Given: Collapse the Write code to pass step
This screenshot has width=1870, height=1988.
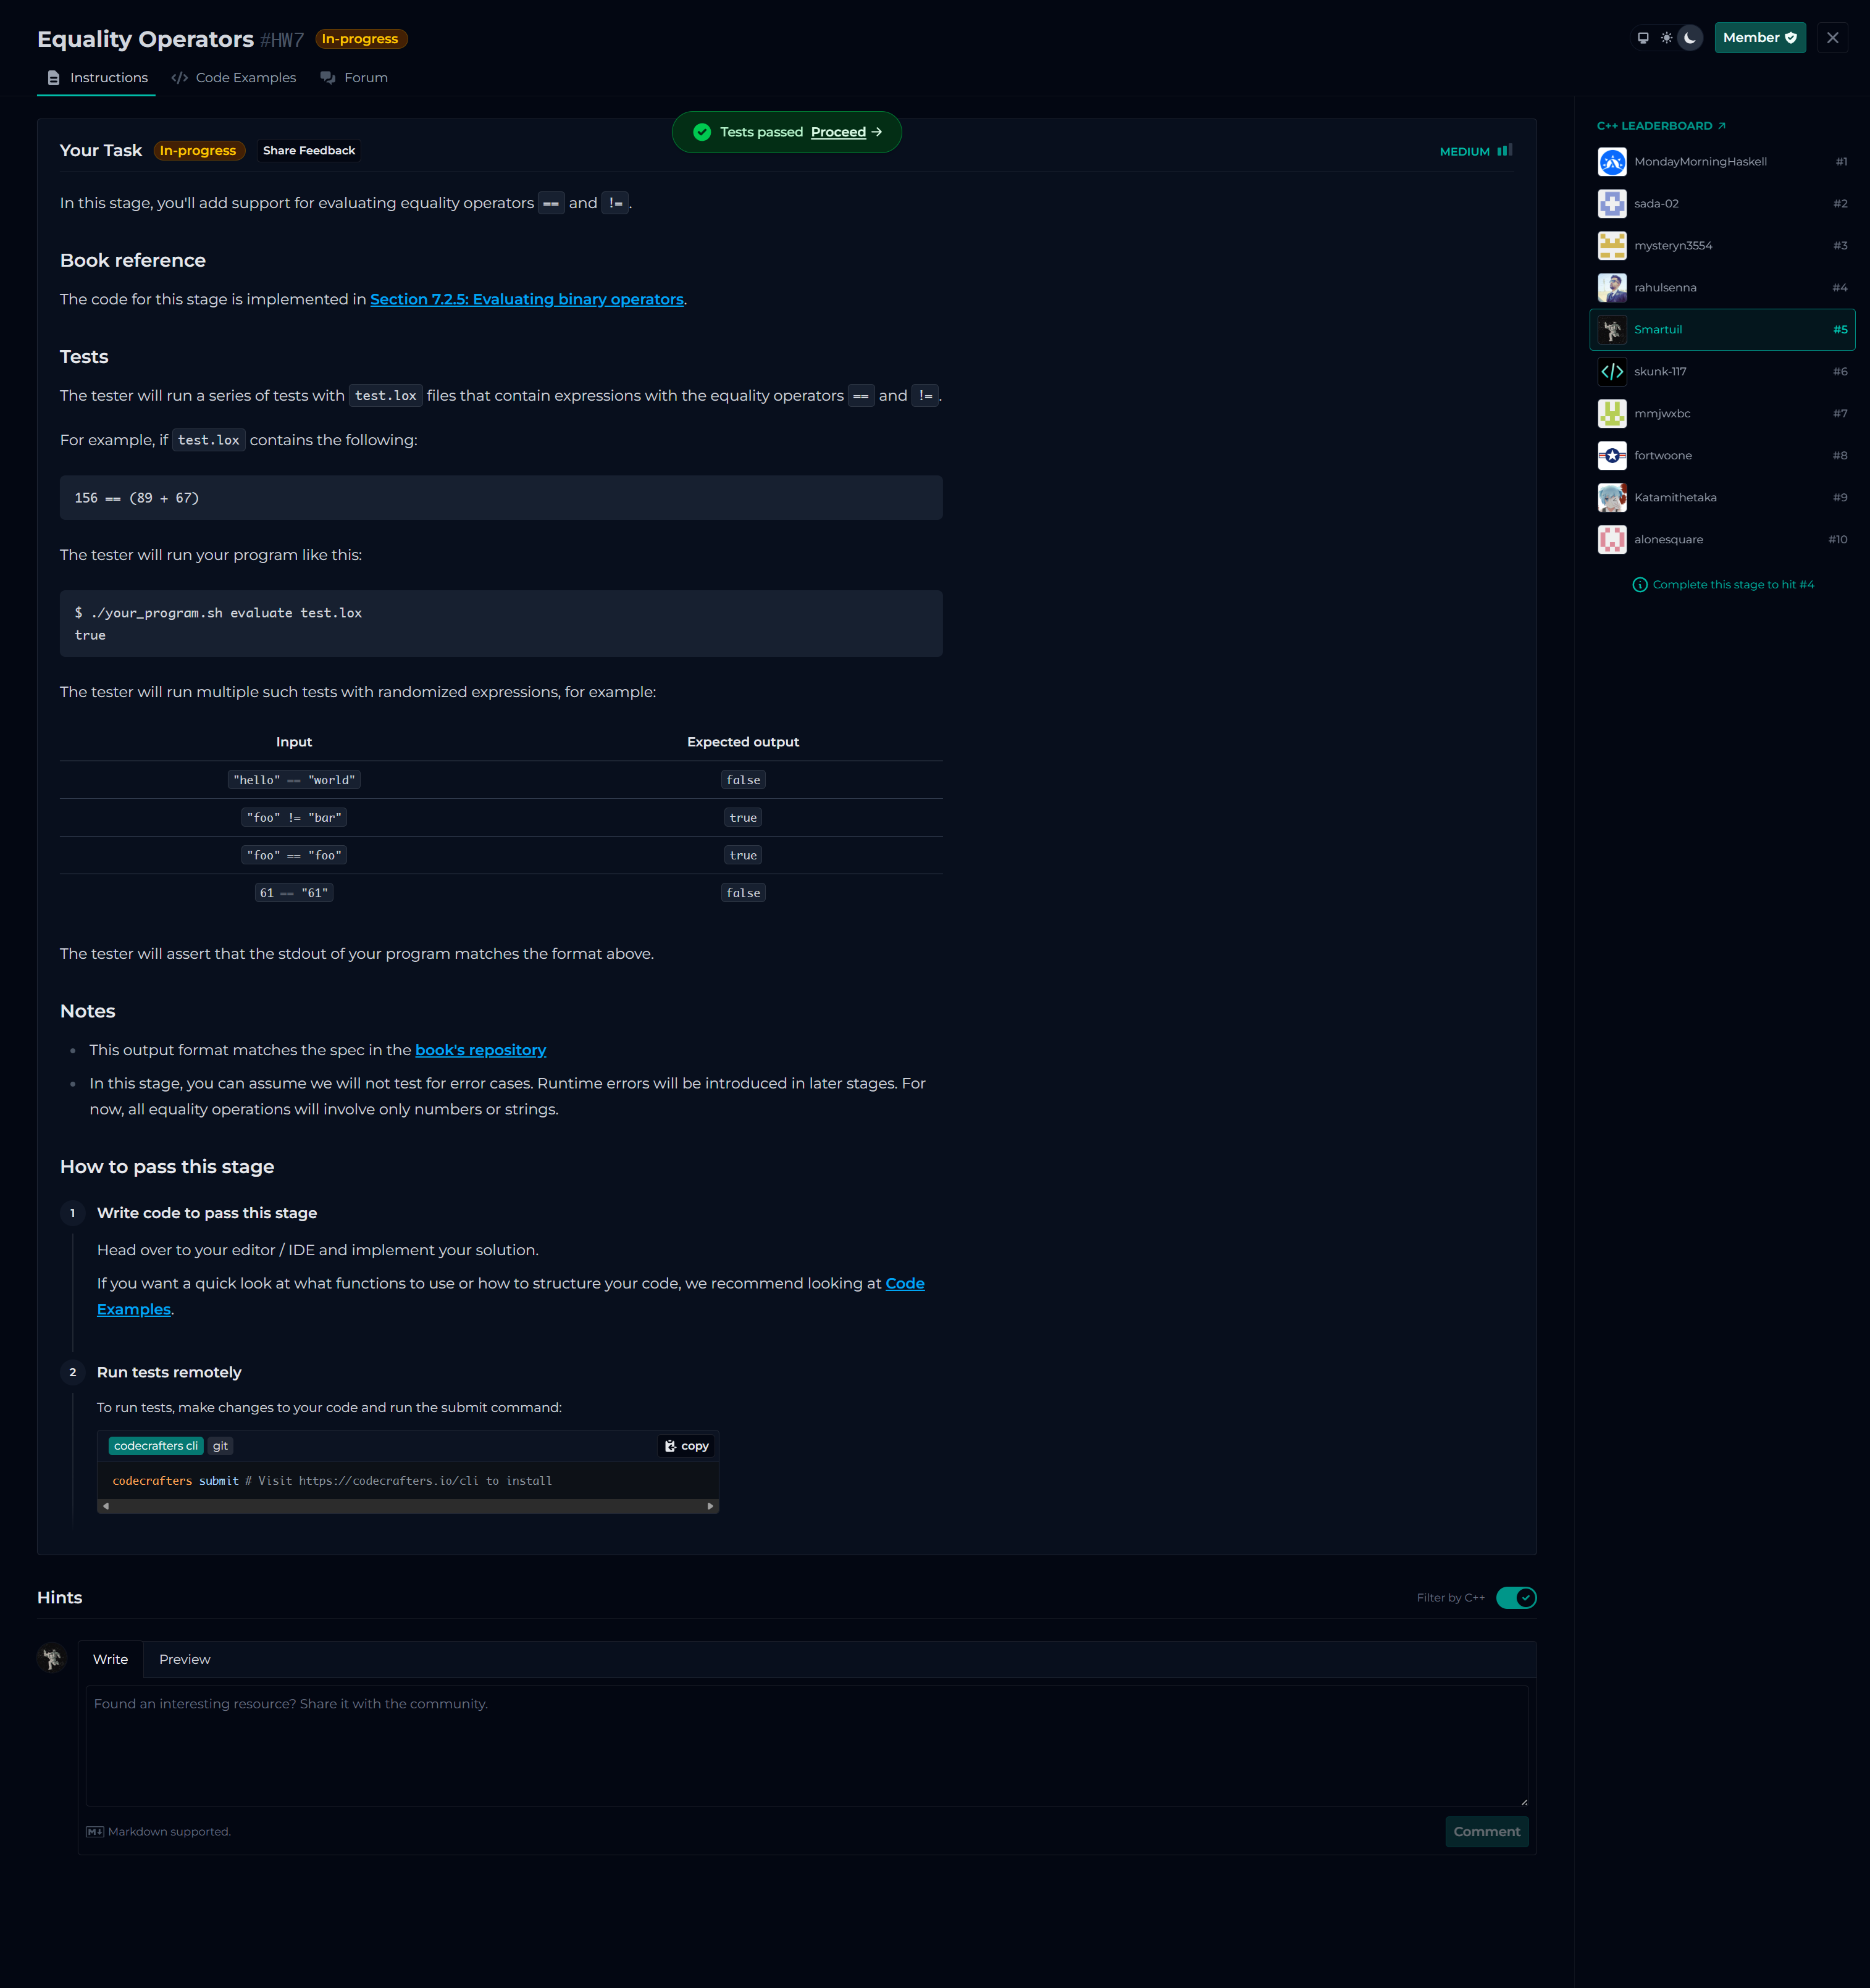Looking at the screenshot, I should pos(206,1213).
